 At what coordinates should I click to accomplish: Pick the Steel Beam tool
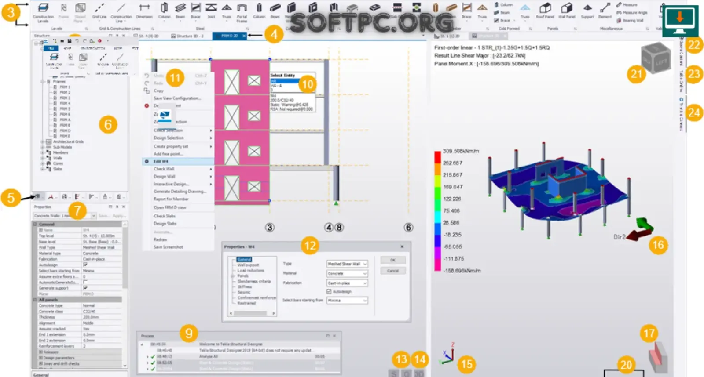coord(180,11)
